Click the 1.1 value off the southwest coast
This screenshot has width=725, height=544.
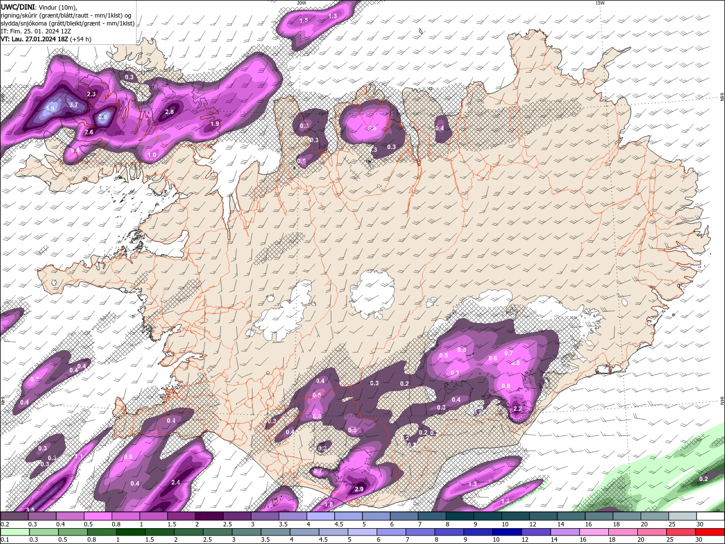[x=79, y=456]
